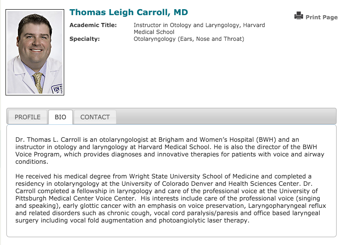The image size is (343, 245).
Task: Click empty tab bar area right of CONTACT
Action: (225, 117)
